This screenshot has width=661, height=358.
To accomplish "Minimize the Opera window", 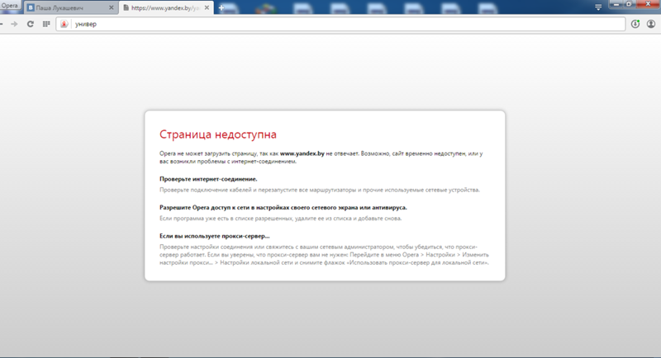I will (616, 4).
